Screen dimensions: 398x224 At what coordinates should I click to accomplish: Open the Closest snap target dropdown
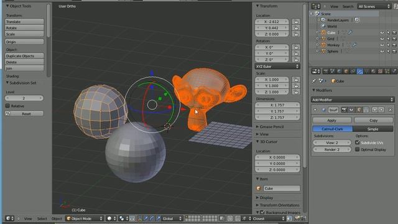click(x=269, y=218)
